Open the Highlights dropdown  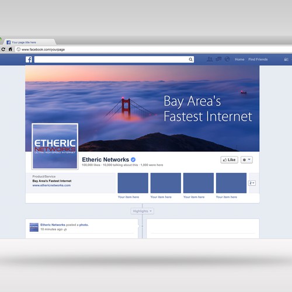[142, 211]
